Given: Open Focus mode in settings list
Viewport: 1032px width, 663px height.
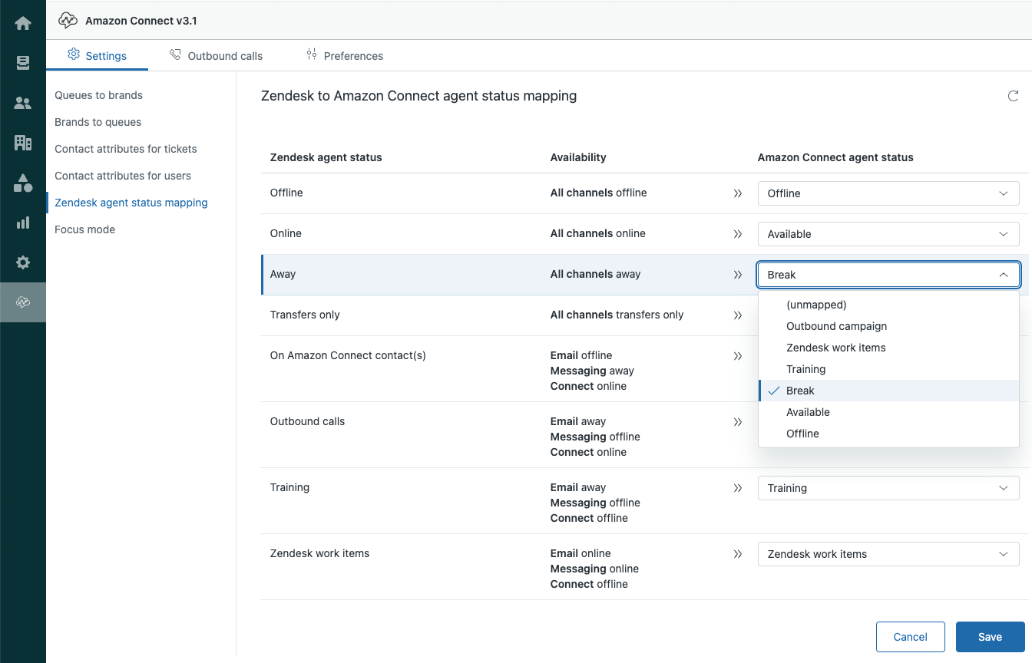Looking at the screenshot, I should (x=85, y=229).
